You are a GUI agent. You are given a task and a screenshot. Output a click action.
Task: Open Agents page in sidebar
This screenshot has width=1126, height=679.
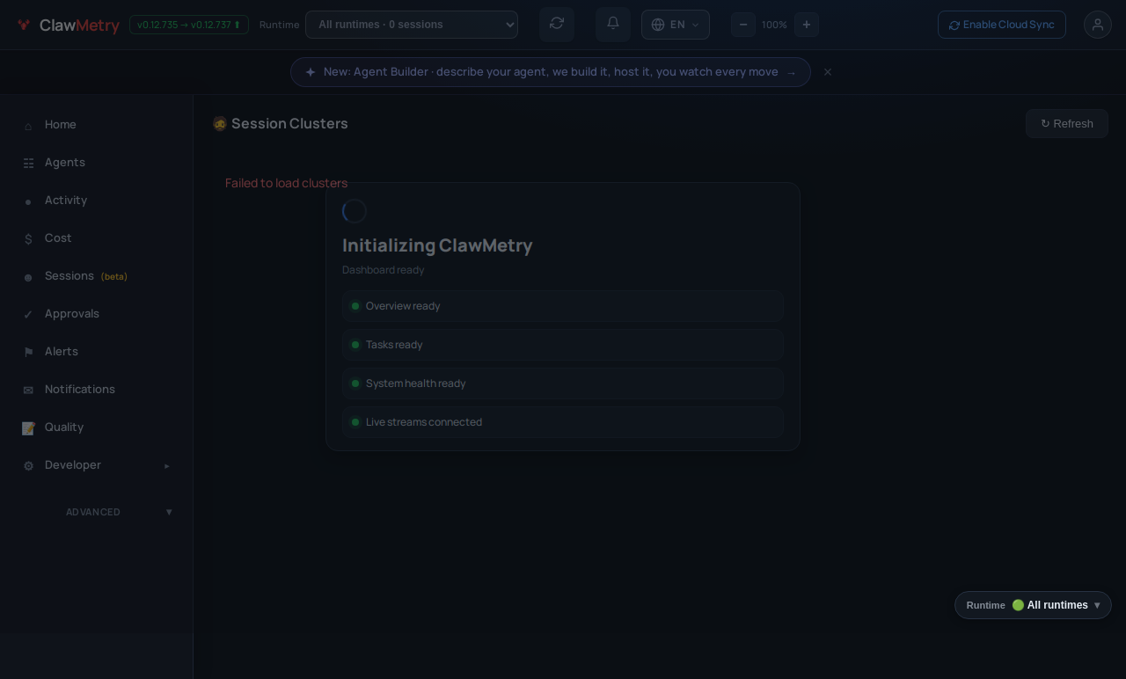coord(97,163)
